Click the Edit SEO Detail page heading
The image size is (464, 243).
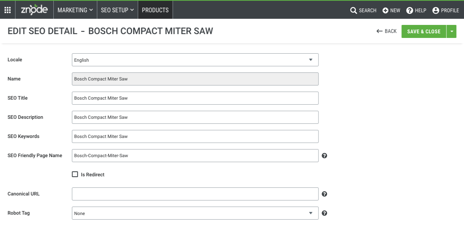click(x=110, y=31)
